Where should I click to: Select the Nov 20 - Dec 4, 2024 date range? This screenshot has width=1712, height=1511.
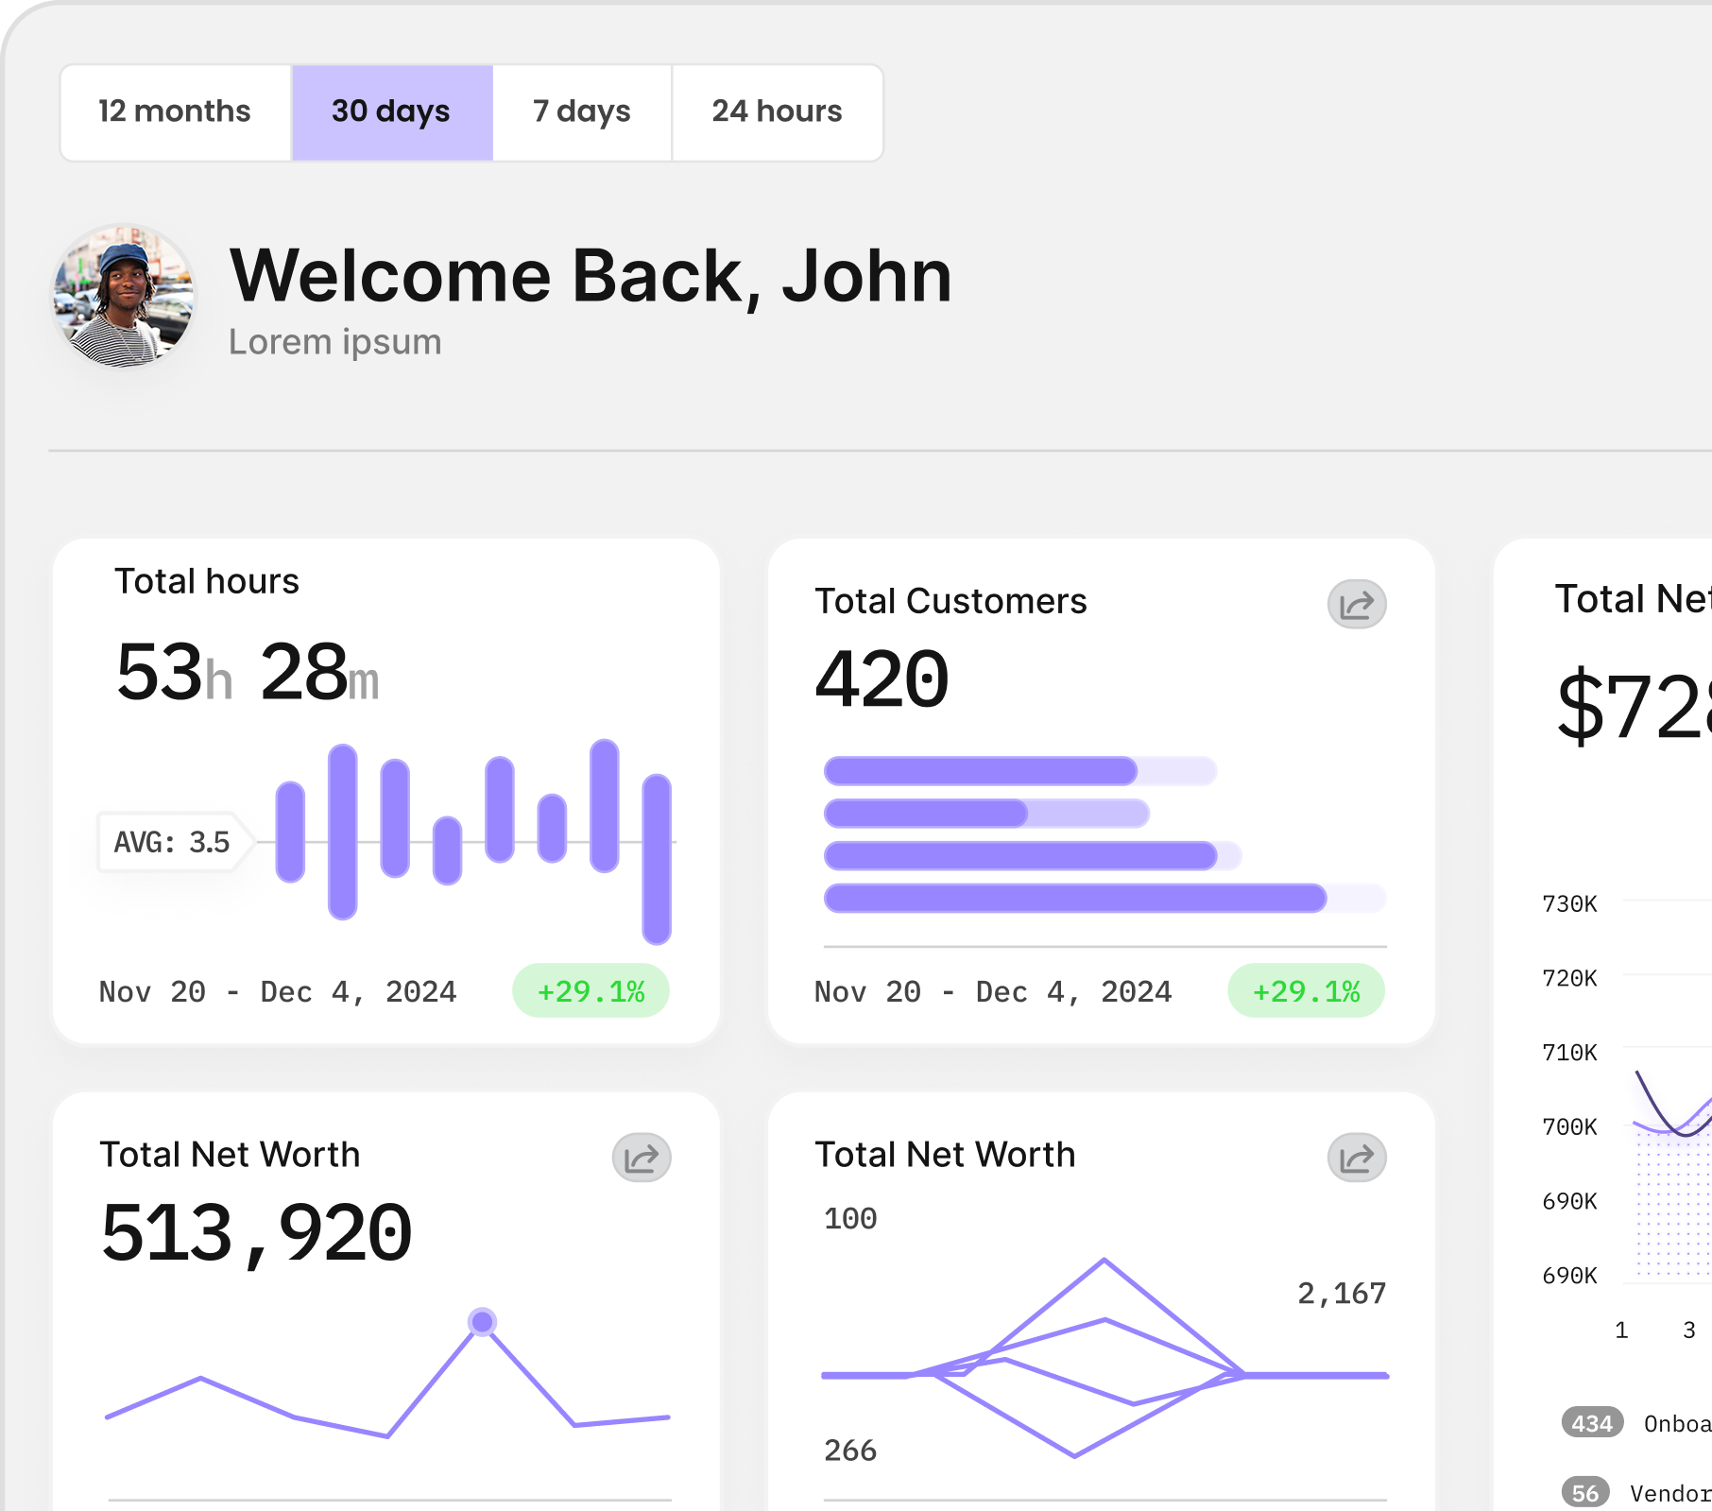click(x=278, y=991)
